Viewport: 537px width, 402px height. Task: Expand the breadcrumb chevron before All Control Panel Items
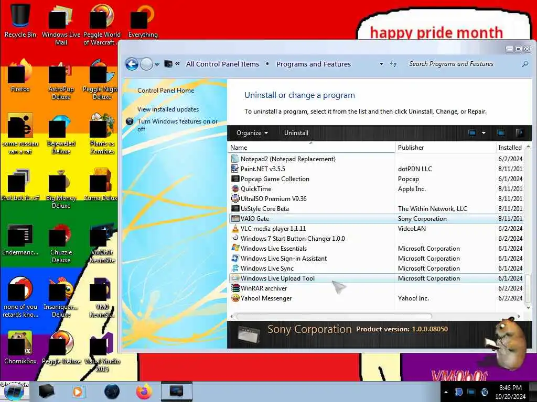177,63
